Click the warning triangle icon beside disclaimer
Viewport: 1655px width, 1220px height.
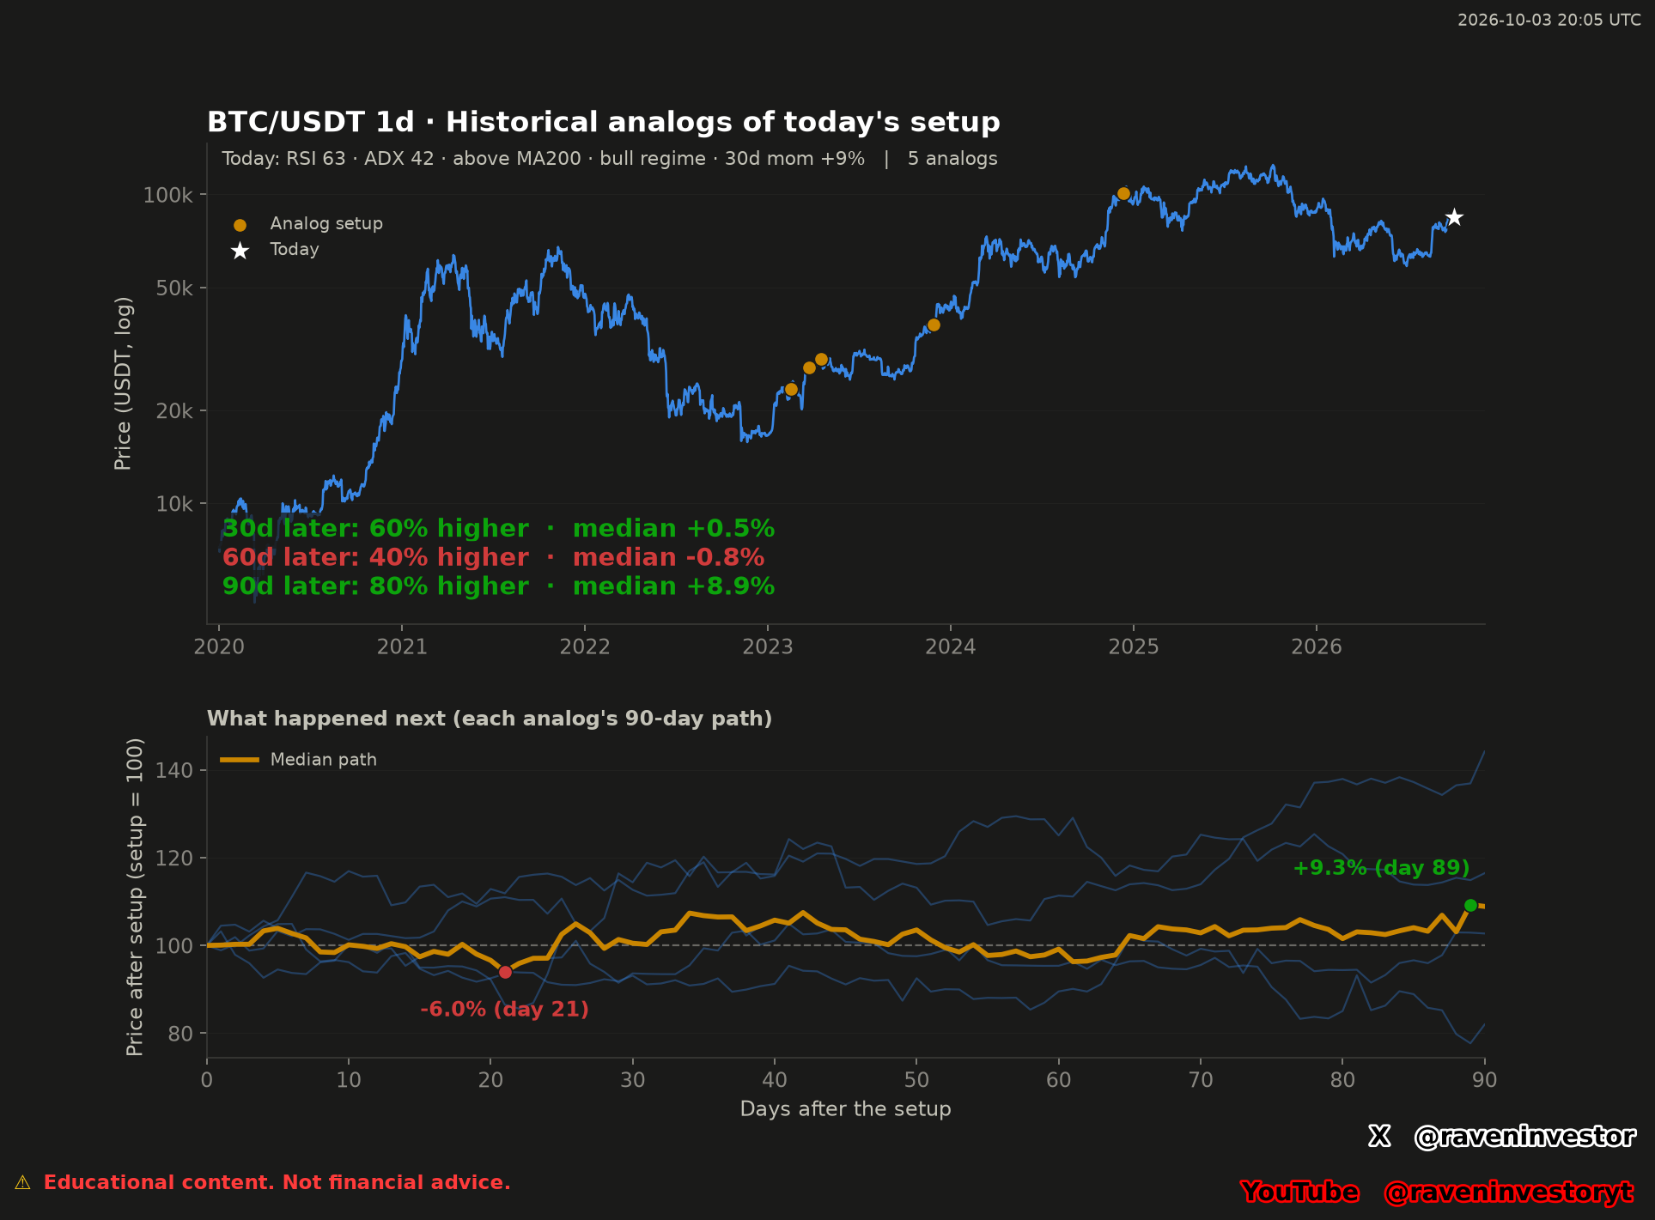(22, 1183)
